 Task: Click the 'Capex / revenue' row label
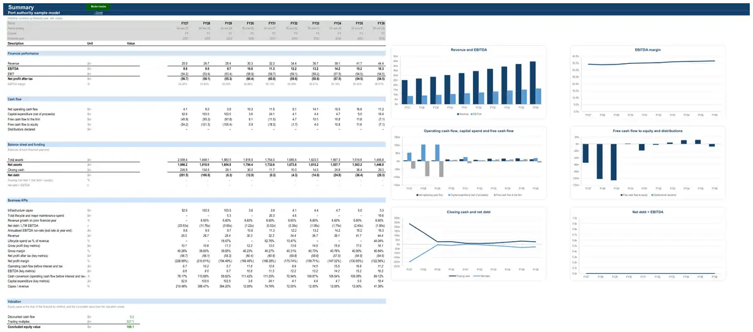[x=18, y=286]
